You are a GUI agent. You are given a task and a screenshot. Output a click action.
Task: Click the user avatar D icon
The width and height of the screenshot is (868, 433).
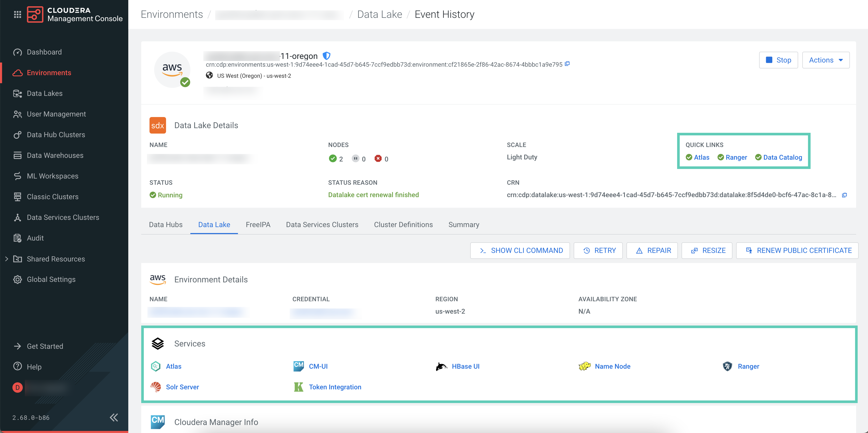(x=18, y=388)
